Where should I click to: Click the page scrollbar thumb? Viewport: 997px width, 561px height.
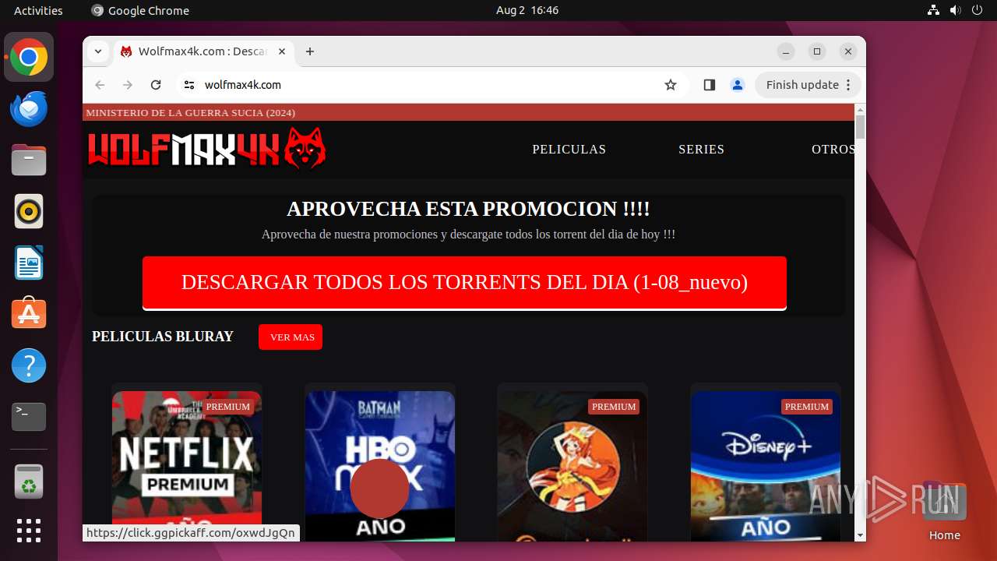[860, 127]
